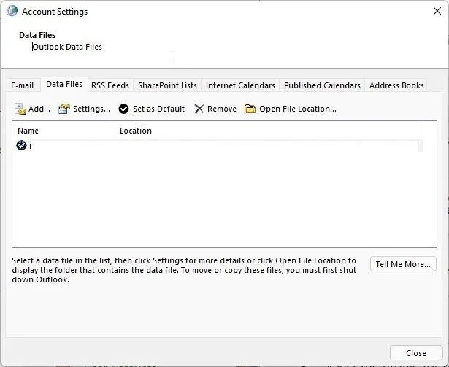Click the Open File Location... text

[x=298, y=109]
